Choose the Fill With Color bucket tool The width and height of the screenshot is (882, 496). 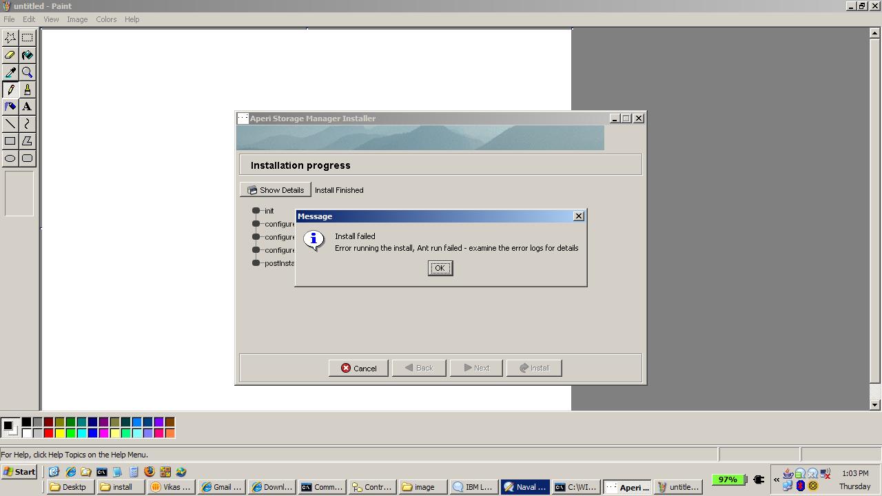point(27,55)
